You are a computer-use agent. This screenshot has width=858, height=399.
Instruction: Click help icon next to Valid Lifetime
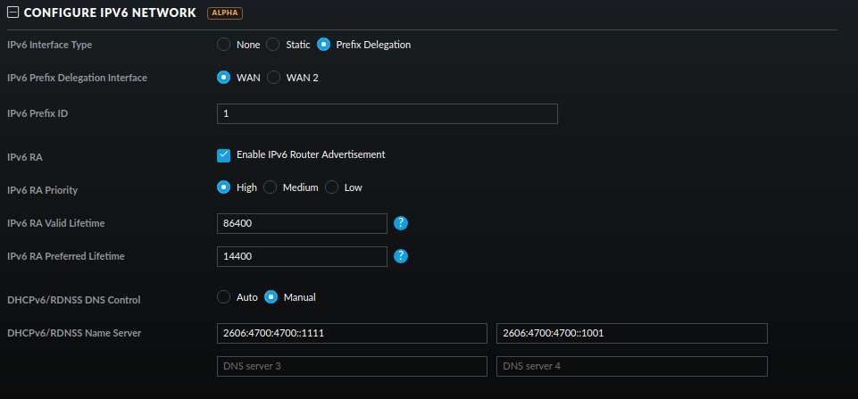(x=401, y=223)
